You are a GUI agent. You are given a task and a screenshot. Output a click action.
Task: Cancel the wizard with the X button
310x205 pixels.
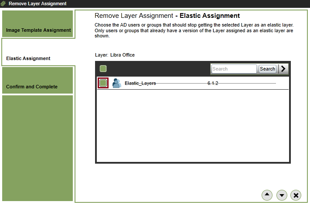[x=296, y=195]
